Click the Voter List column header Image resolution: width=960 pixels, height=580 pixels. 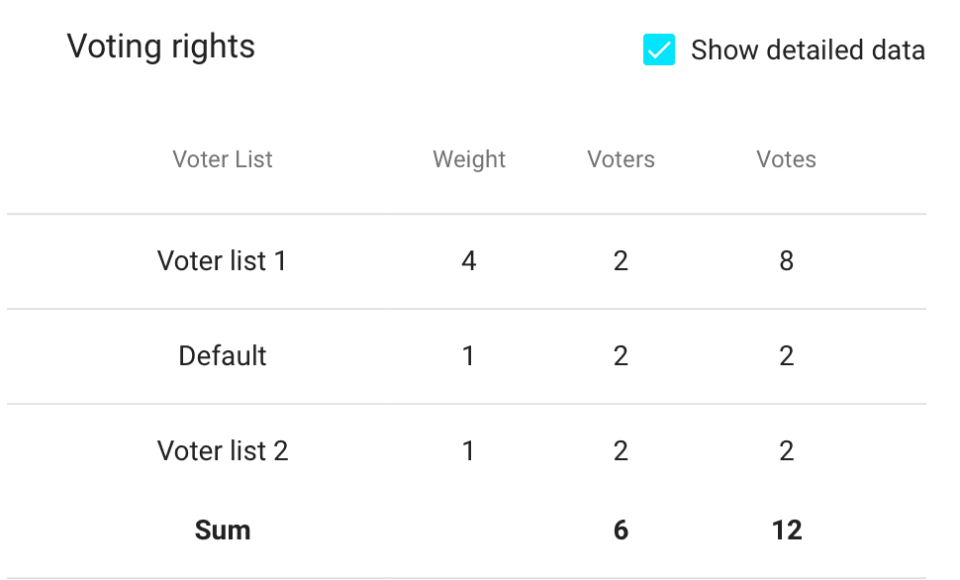223,159
